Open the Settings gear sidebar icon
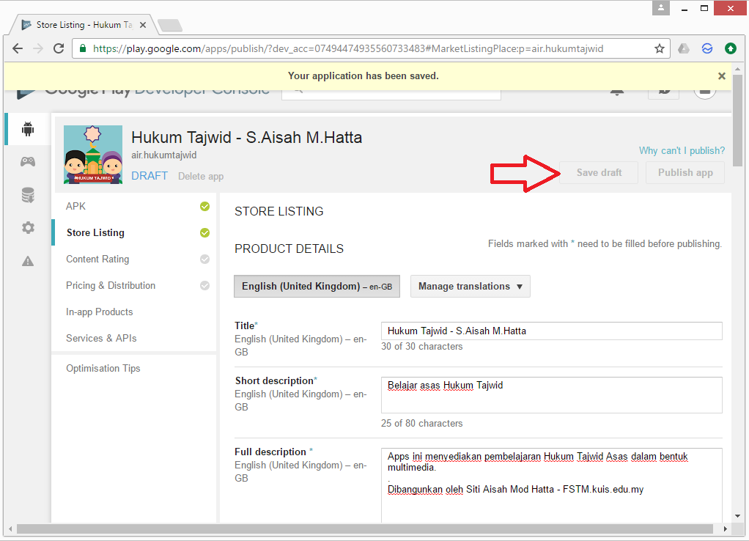 (x=28, y=227)
